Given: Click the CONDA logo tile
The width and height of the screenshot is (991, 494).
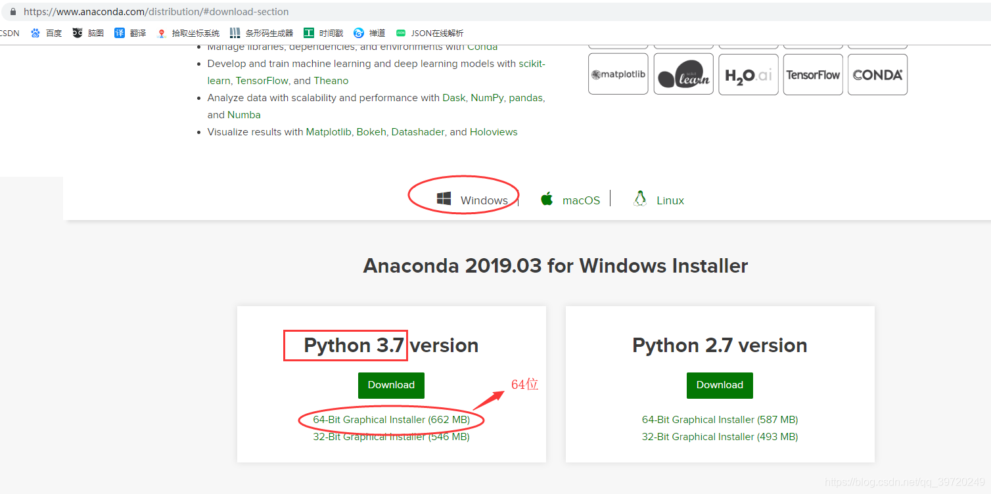Looking at the screenshot, I should [x=877, y=74].
